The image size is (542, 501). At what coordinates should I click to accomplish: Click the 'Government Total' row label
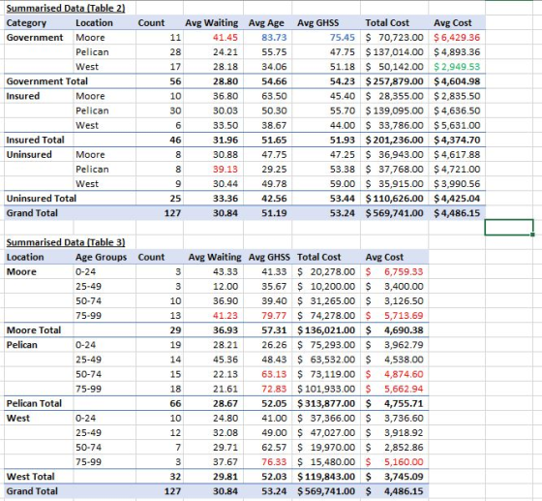click(x=47, y=81)
